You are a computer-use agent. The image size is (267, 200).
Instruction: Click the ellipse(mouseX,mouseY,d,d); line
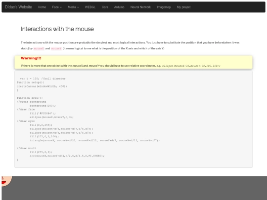(51, 117)
